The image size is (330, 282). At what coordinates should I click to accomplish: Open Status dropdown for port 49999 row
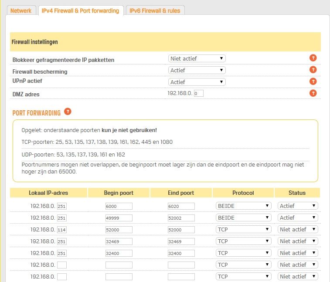[x=298, y=217]
